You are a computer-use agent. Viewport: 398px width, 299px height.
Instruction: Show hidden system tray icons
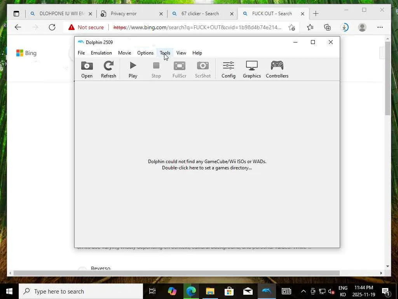pyautogui.click(x=303, y=291)
